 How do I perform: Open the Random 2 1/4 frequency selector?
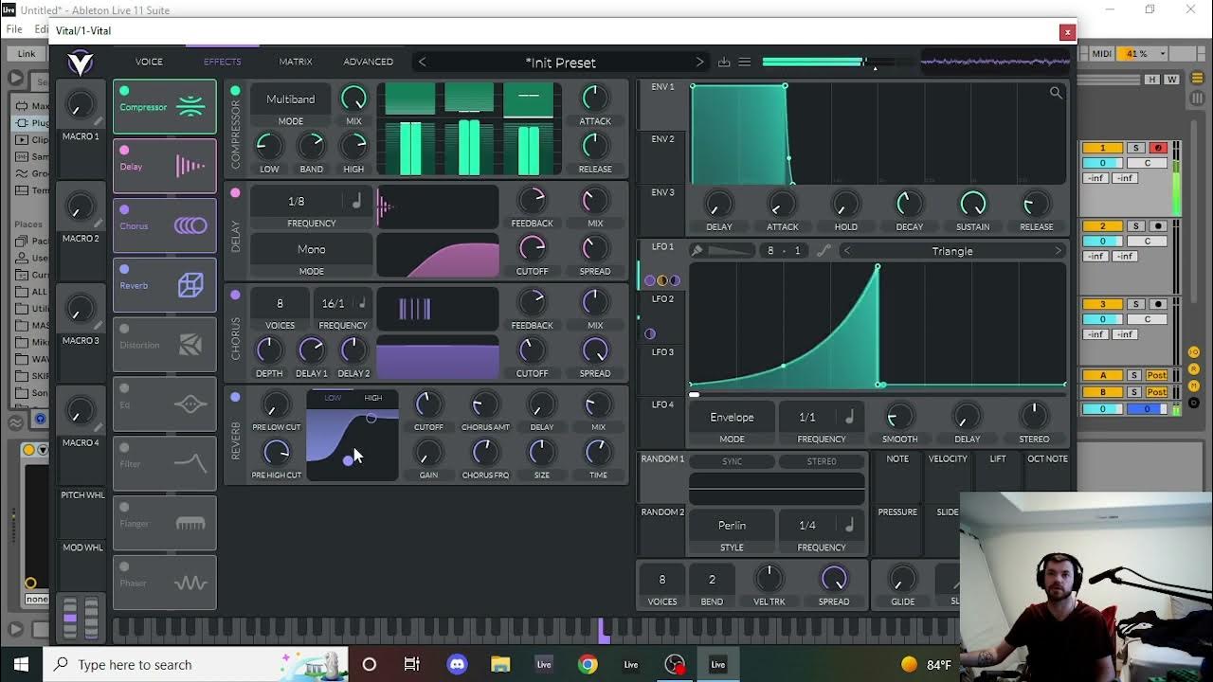821,525
